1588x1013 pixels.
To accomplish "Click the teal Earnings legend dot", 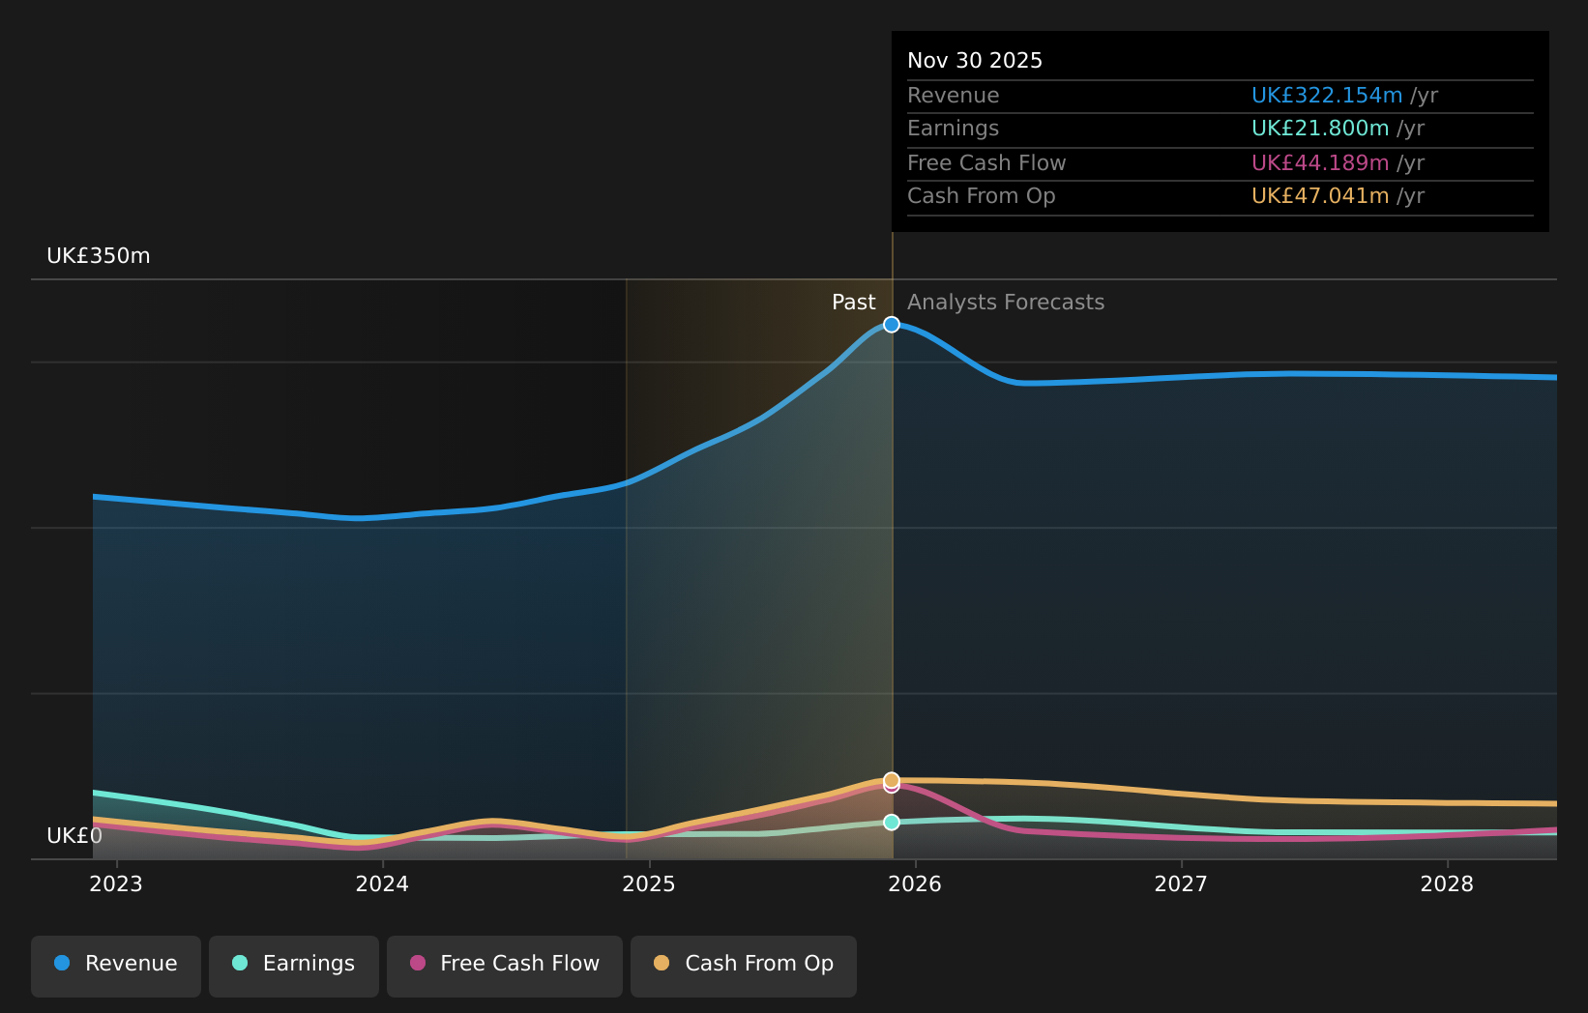I will pos(239,963).
